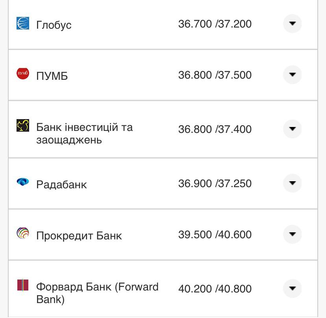Click the Банк інвестицій та заощаджень squirrel logo
The width and height of the screenshot is (326, 318).
point(23,125)
